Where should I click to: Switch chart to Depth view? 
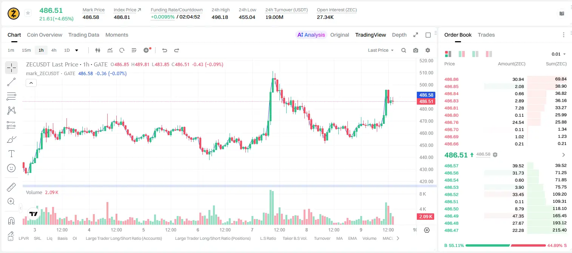[x=399, y=35]
